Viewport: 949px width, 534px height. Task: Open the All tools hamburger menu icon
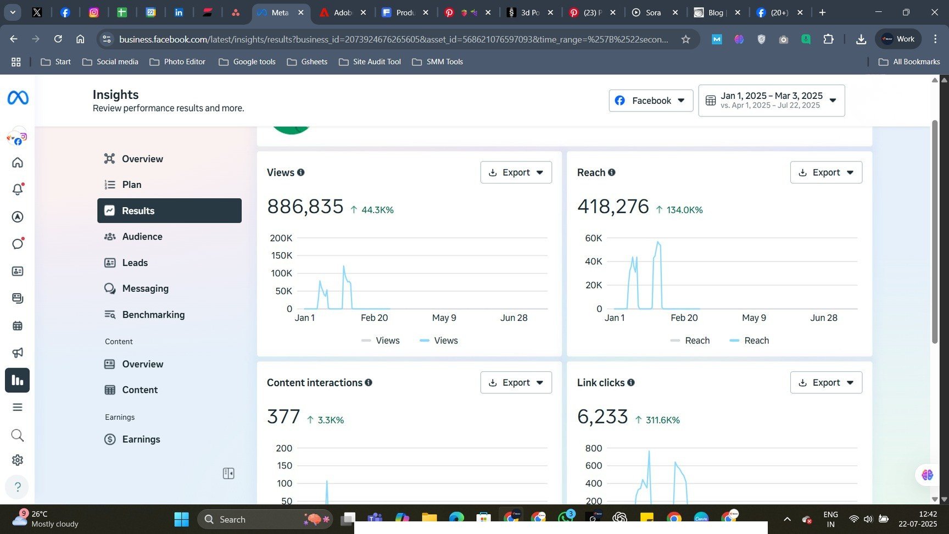(18, 407)
